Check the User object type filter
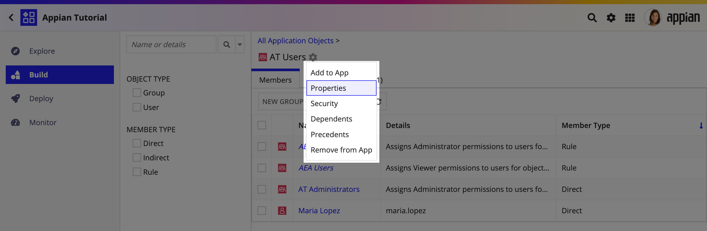The height and width of the screenshot is (231, 707). pyautogui.click(x=137, y=107)
